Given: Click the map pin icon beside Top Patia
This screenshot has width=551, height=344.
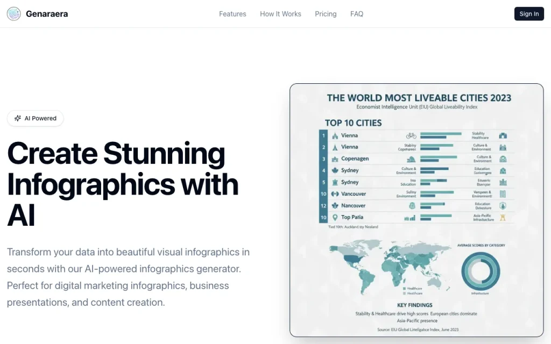Looking at the screenshot, I should [335, 217].
